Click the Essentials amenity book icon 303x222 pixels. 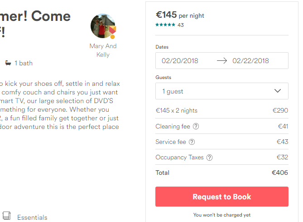(7, 216)
